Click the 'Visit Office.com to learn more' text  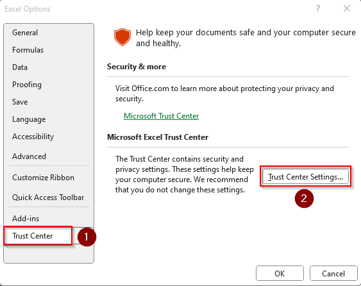[224, 94]
